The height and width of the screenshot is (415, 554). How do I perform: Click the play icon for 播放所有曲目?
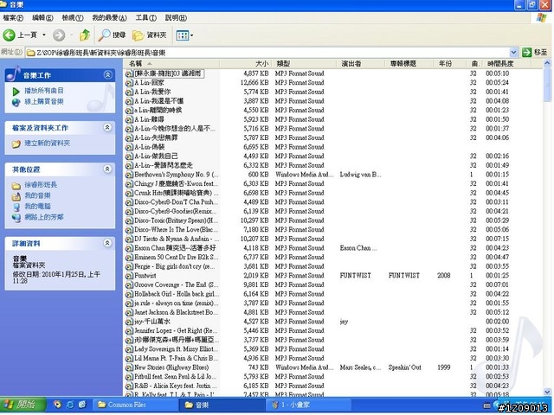[16, 92]
